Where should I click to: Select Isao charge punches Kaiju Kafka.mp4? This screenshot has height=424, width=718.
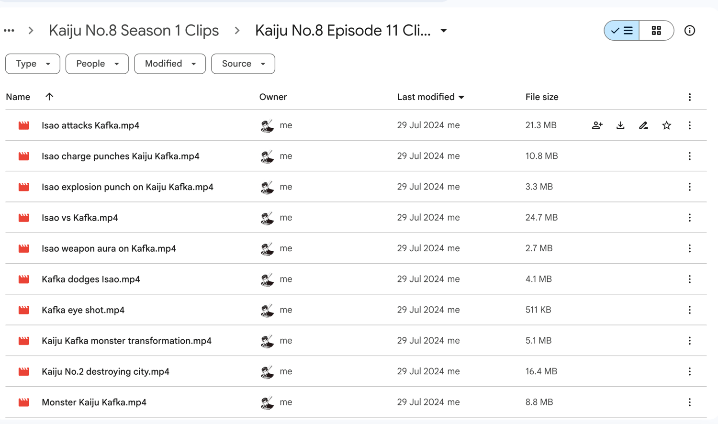tap(121, 156)
